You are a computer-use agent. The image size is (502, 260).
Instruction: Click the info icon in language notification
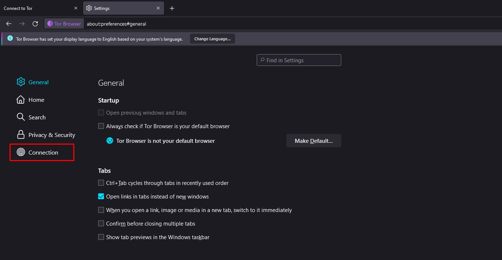[x=10, y=38]
